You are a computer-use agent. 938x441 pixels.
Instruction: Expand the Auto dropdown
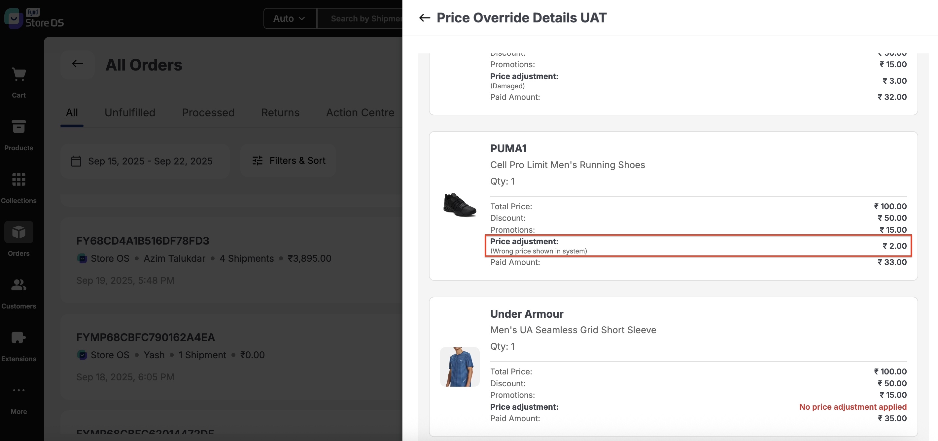tap(290, 18)
